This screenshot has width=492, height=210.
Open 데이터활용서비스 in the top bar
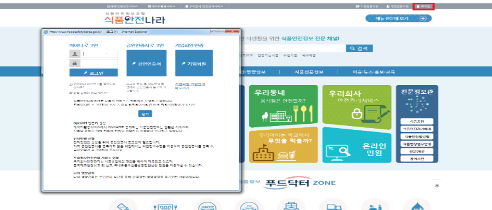(x=161, y=7)
